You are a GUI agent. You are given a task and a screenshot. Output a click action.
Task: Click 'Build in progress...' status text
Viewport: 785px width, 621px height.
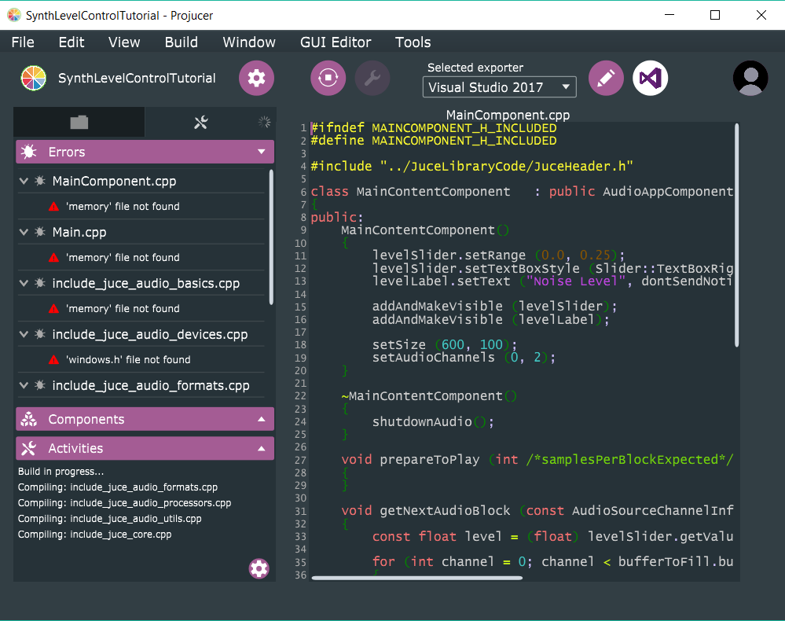pyautogui.click(x=61, y=472)
